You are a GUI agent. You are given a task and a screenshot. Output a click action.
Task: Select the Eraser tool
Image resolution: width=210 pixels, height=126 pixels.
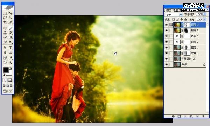(5, 37)
